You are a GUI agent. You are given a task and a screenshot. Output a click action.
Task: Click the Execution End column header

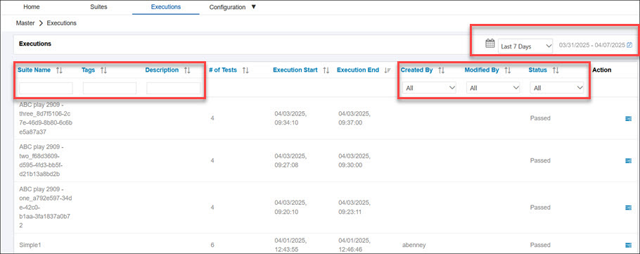[358, 70]
